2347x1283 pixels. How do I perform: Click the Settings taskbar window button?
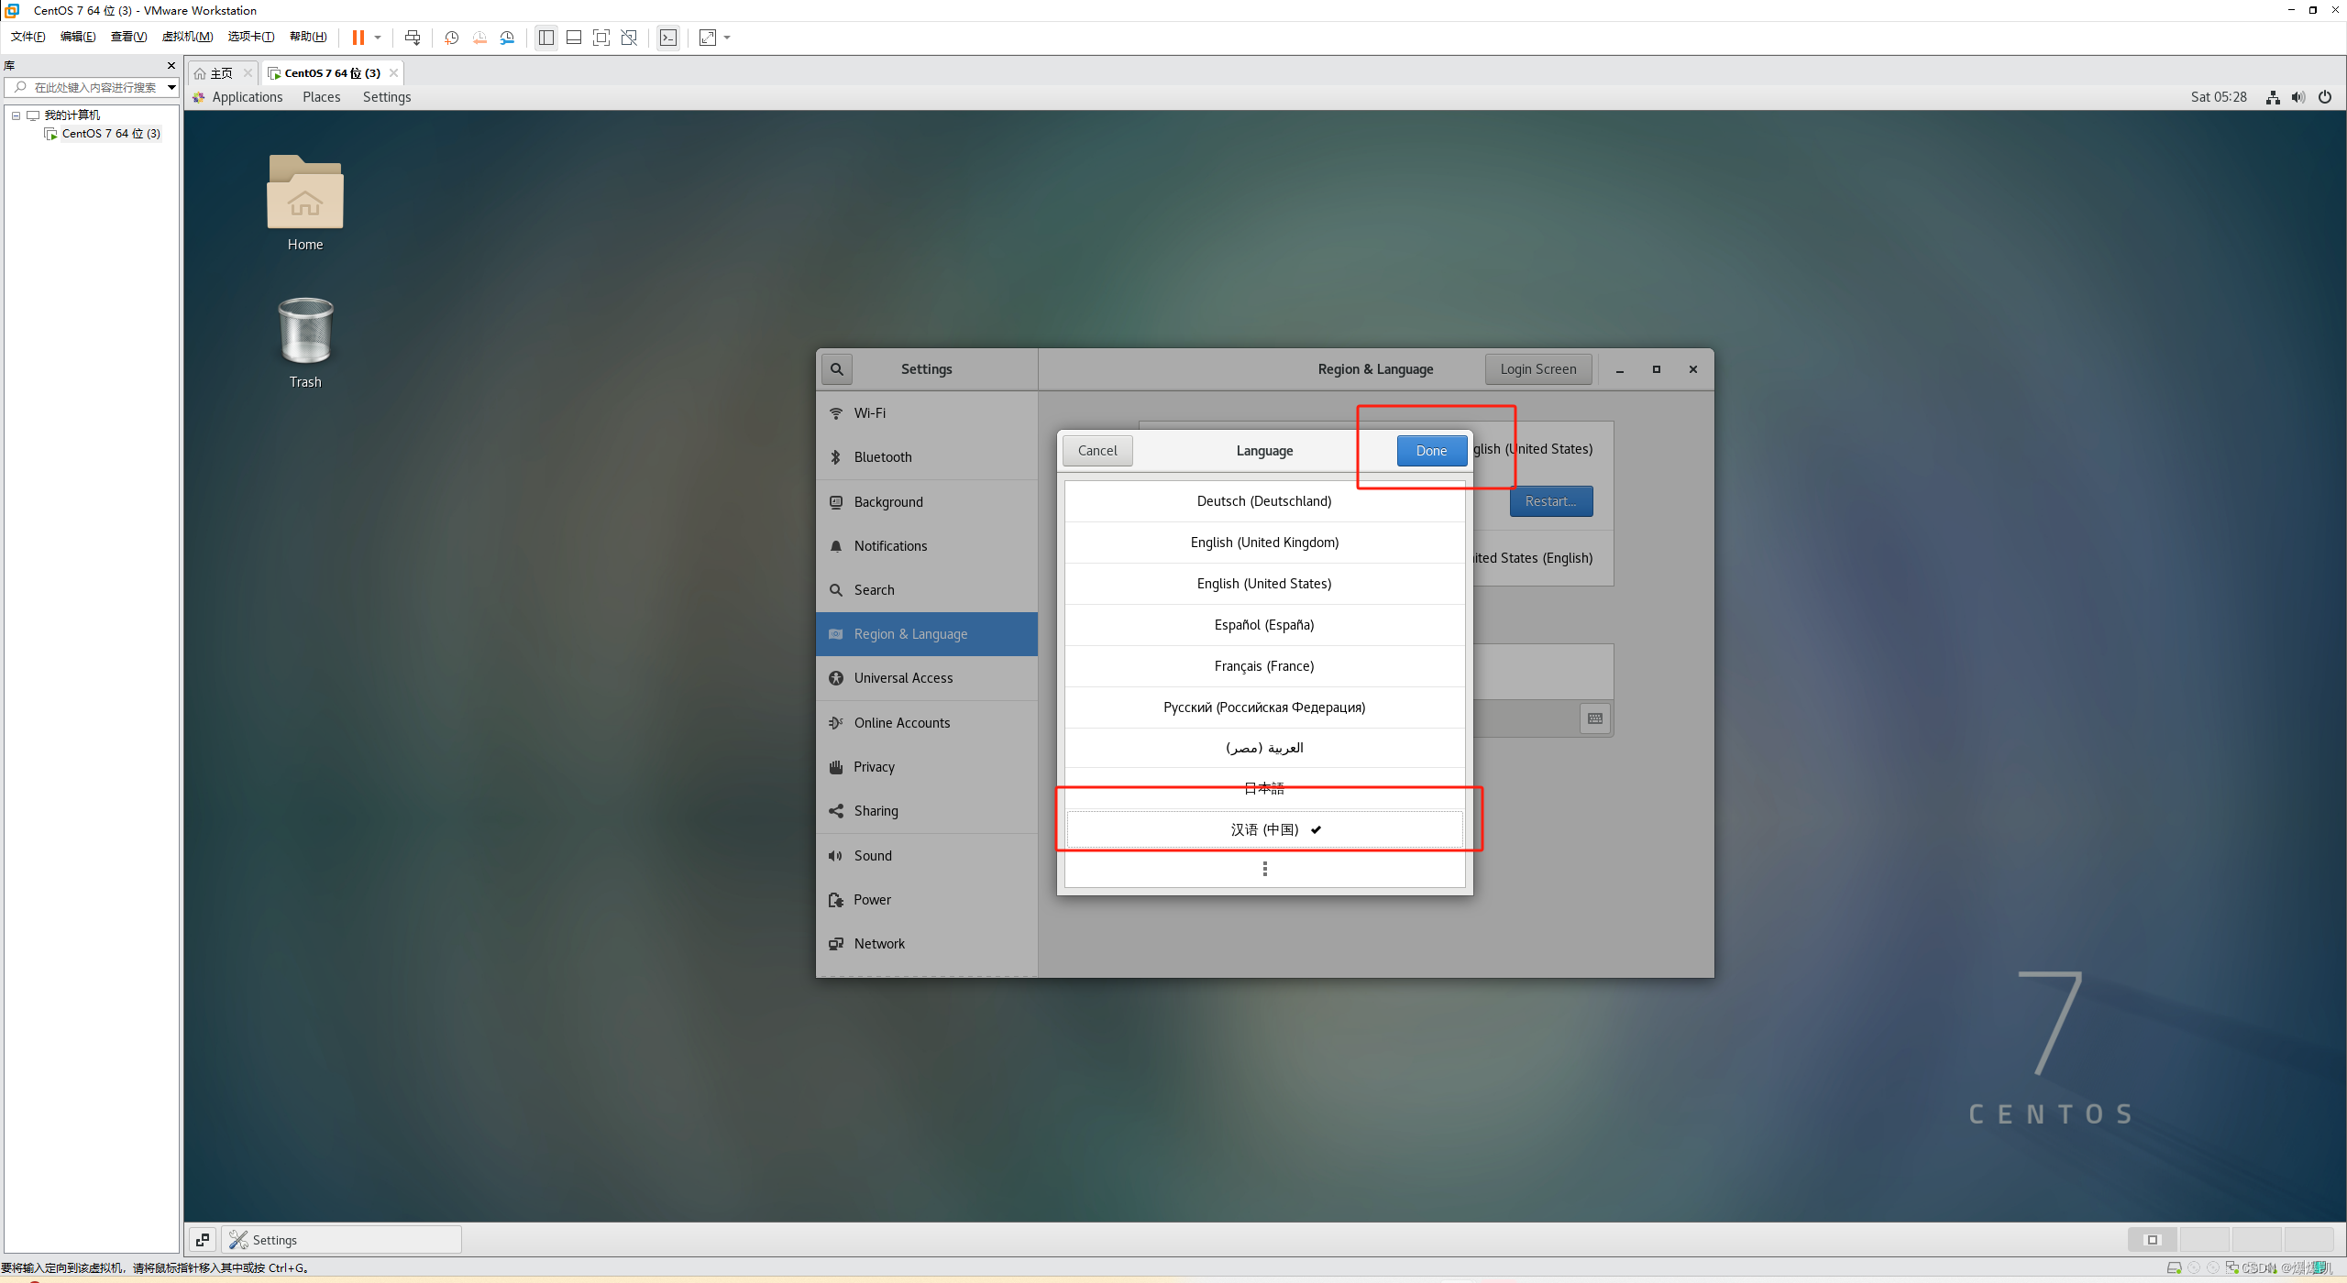point(341,1240)
